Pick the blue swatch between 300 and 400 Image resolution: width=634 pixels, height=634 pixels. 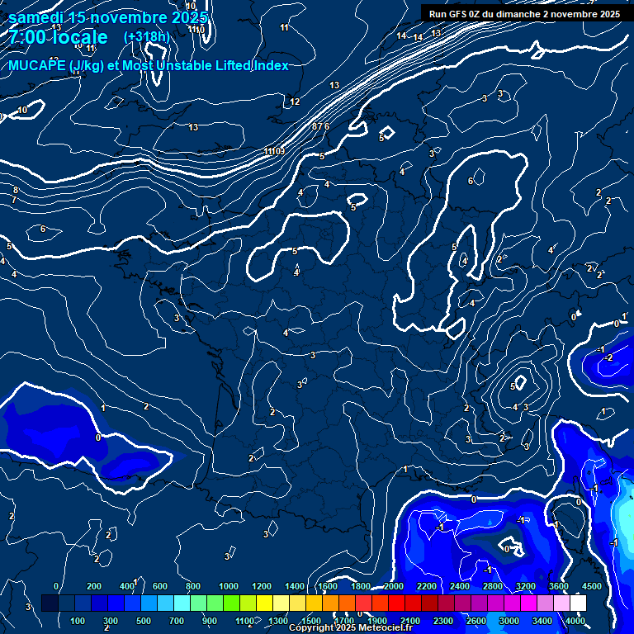point(116,603)
